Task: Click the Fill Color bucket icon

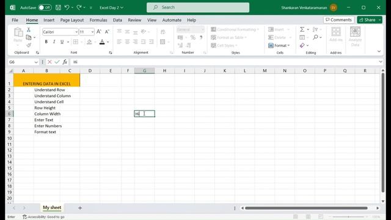Action: 89,42
